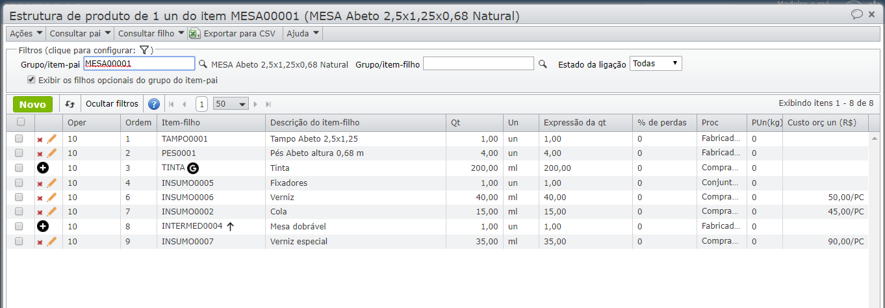Sort by the Ordem column header

point(138,122)
